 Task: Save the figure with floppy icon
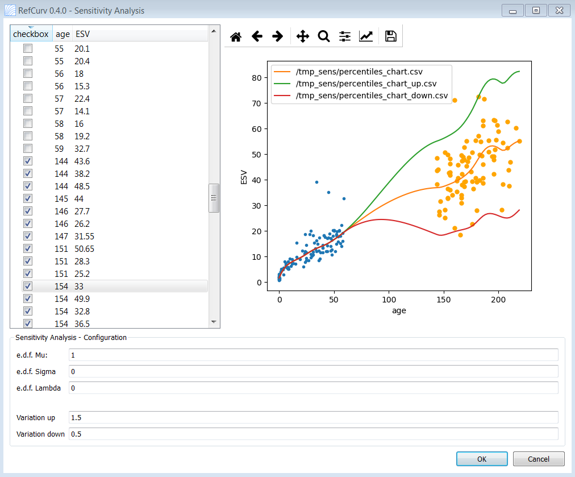[x=390, y=36]
